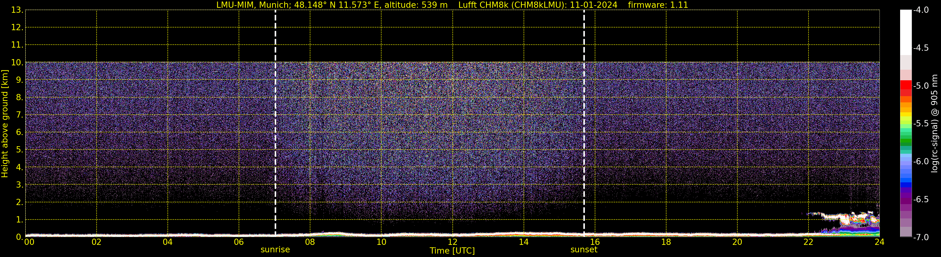The width and height of the screenshot is (941, 257).
Task: Click the height axis tick label '10.'
Action: [17, 63]
